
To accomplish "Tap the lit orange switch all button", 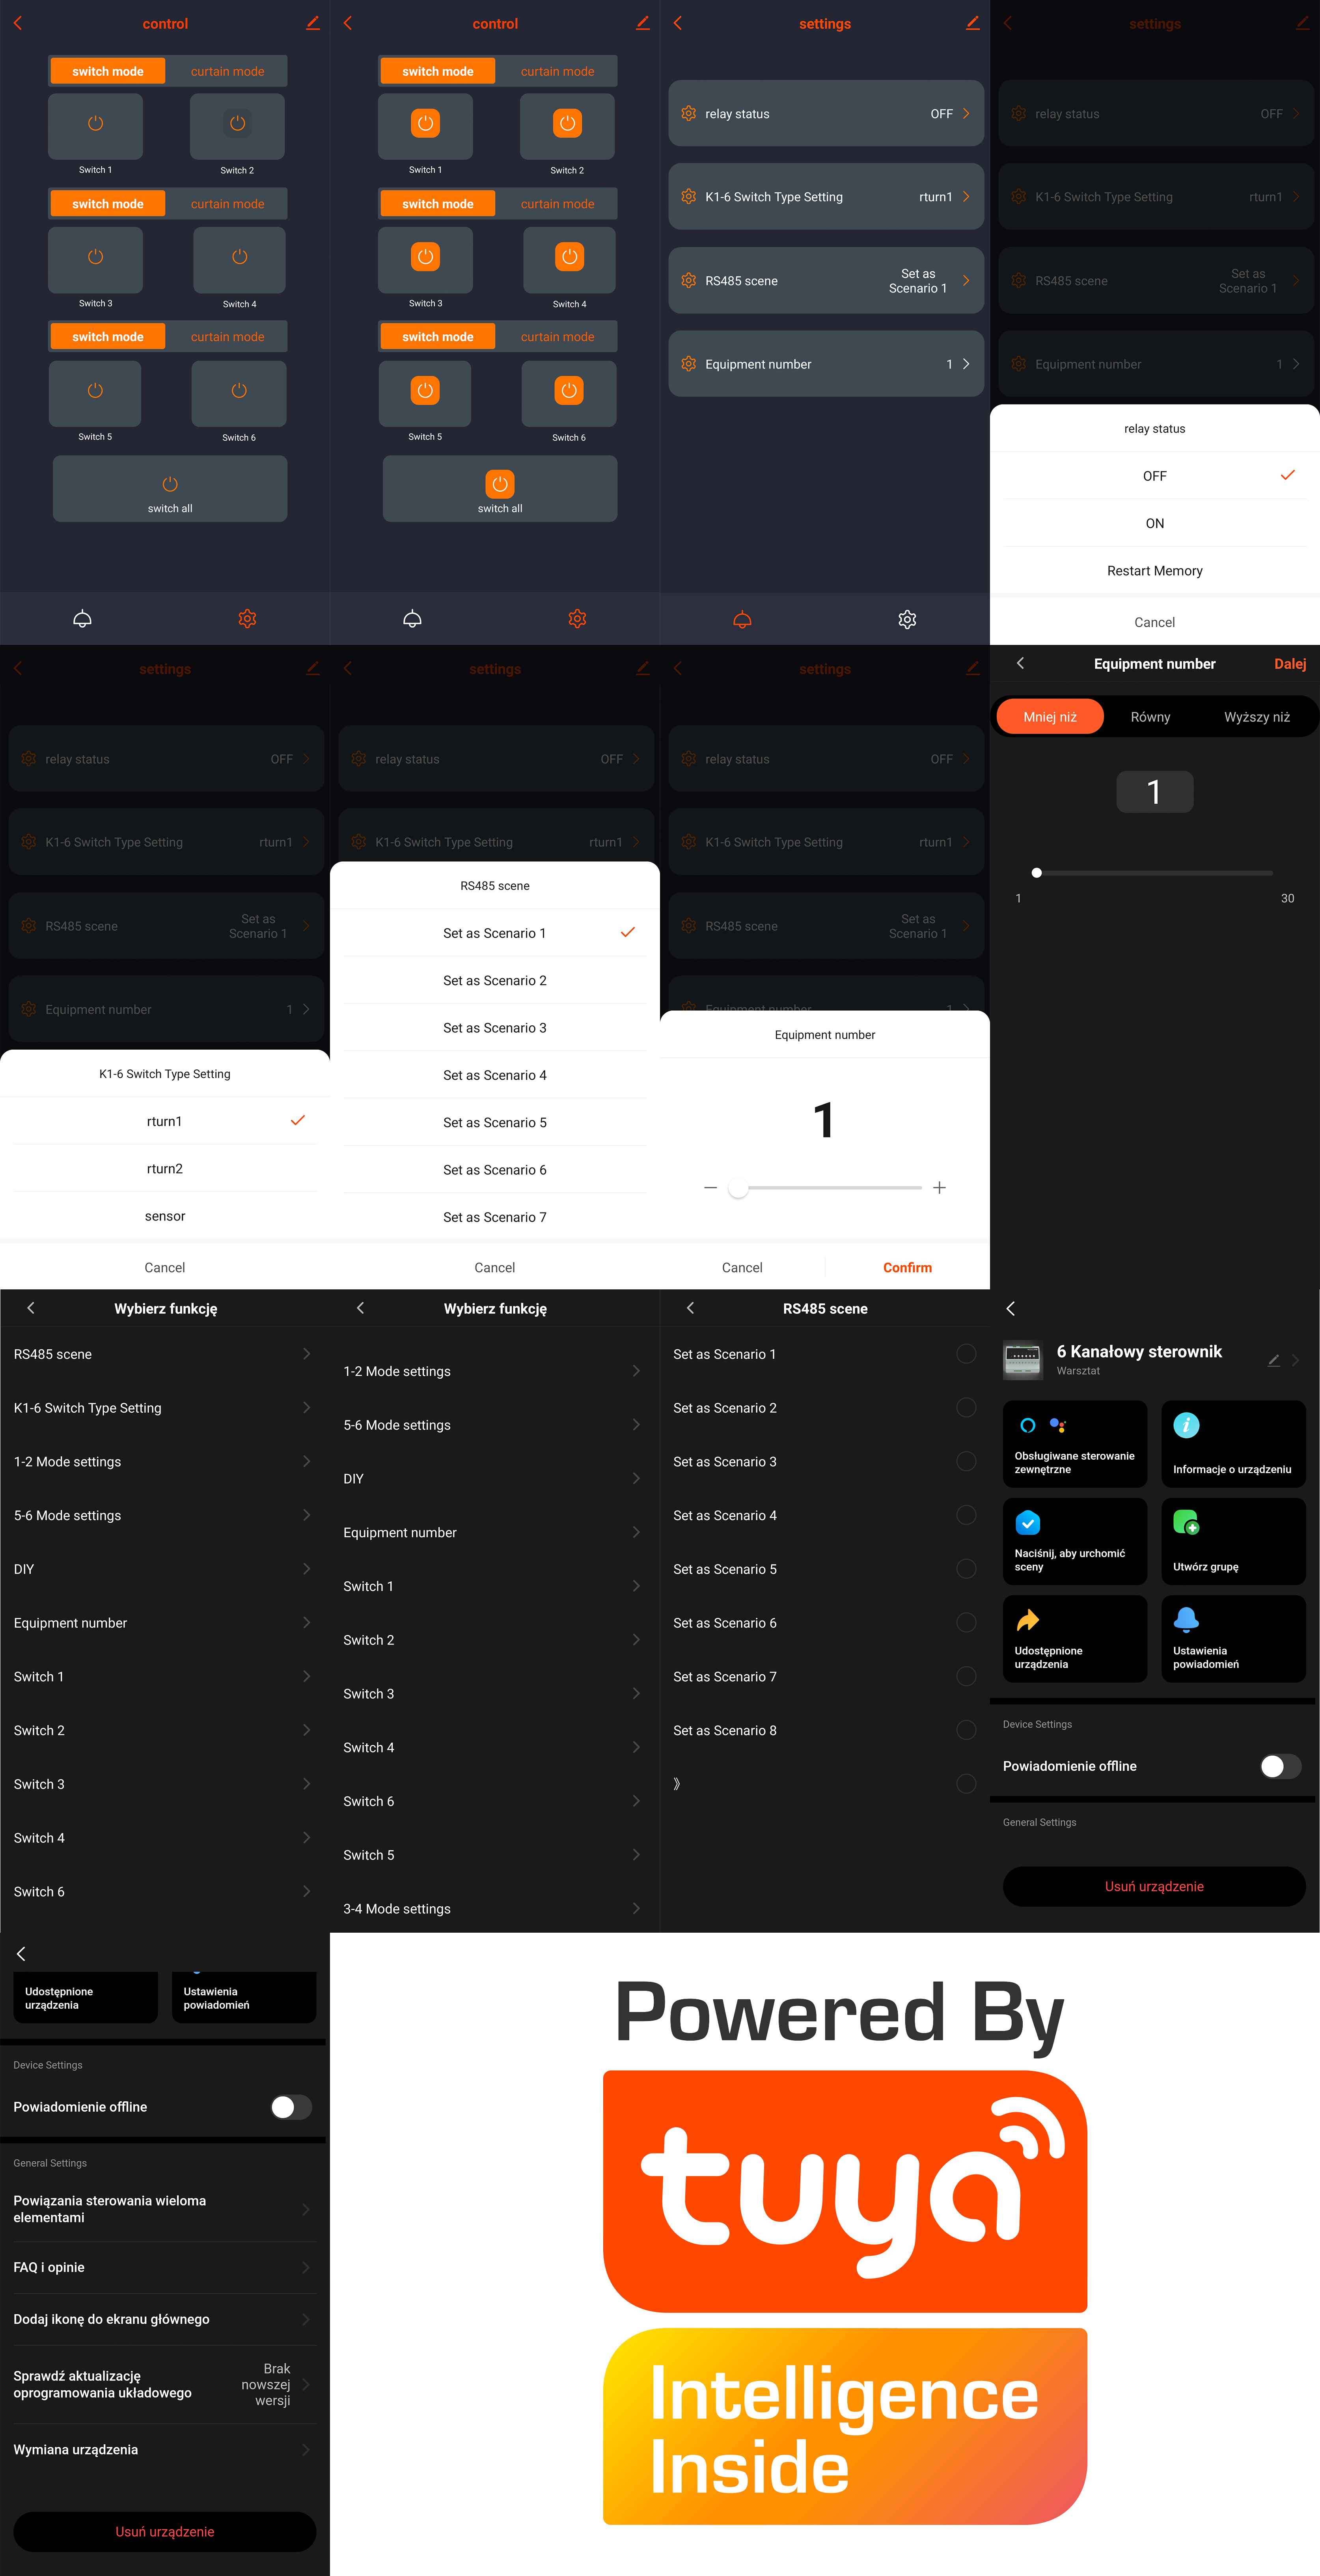I will 500,484.
